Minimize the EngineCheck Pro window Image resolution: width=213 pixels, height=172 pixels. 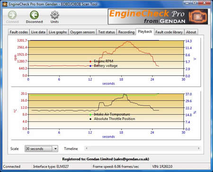(x=187, y=3)
